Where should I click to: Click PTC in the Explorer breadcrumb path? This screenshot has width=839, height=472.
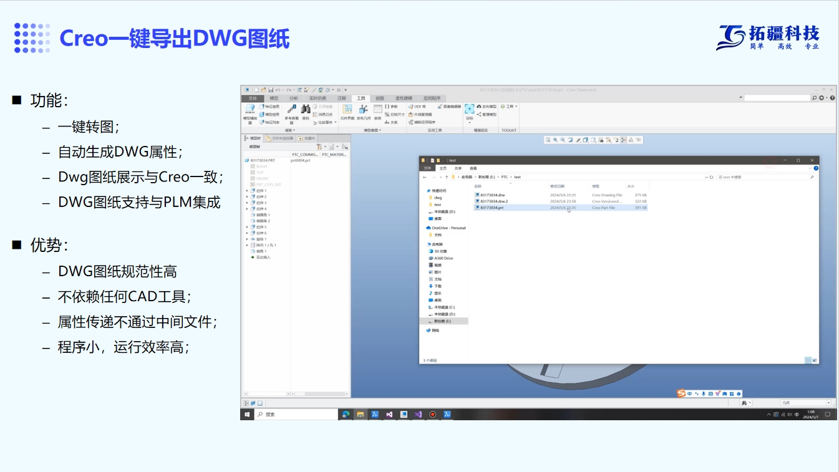[x=505, y=177]
